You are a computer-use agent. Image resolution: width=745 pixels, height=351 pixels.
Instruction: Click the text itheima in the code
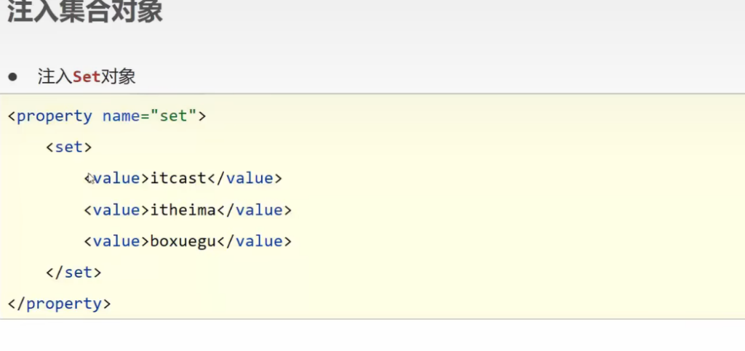click(x=183, y=210)
